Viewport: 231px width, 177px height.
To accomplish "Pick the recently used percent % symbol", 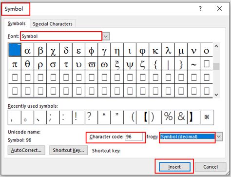I will (x=168, y=118).
